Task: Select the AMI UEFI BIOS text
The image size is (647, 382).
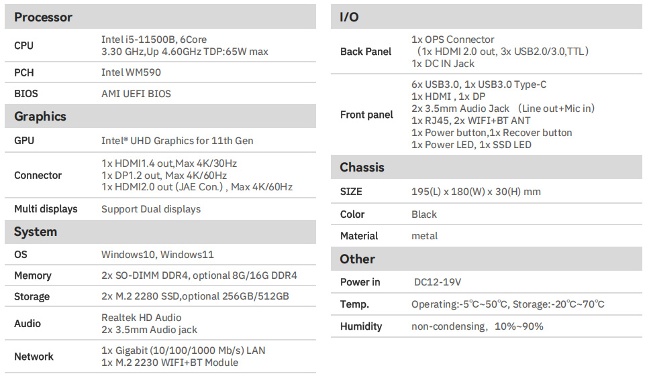Action: [x=136, y=94]
